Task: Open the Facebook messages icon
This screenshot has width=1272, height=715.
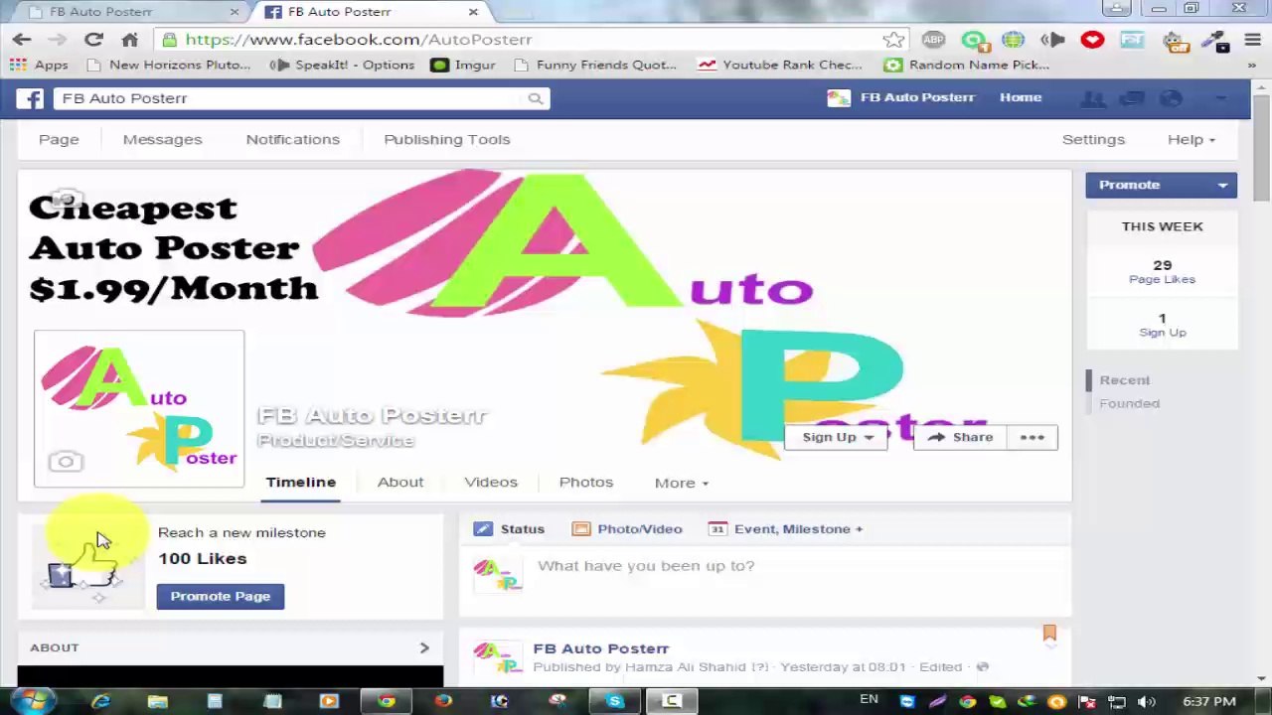Action: click(1132, 98)
